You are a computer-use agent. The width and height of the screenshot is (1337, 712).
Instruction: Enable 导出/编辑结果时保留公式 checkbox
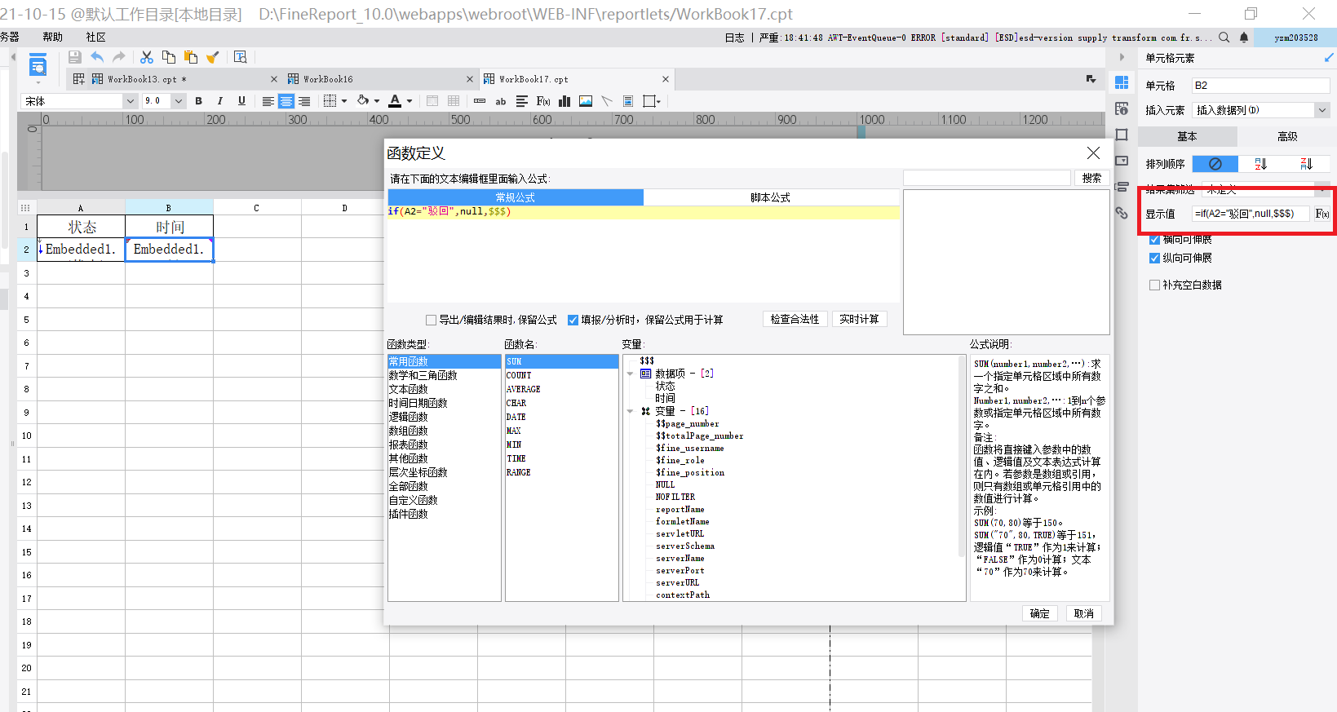[x=431, y=320]
